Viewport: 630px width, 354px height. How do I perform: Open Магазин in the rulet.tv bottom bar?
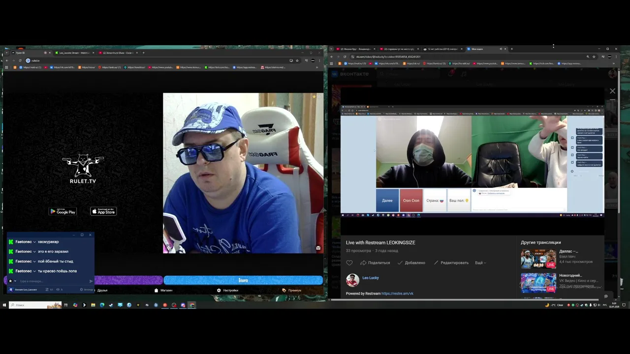pyautogui.click(x=163, y=290)
